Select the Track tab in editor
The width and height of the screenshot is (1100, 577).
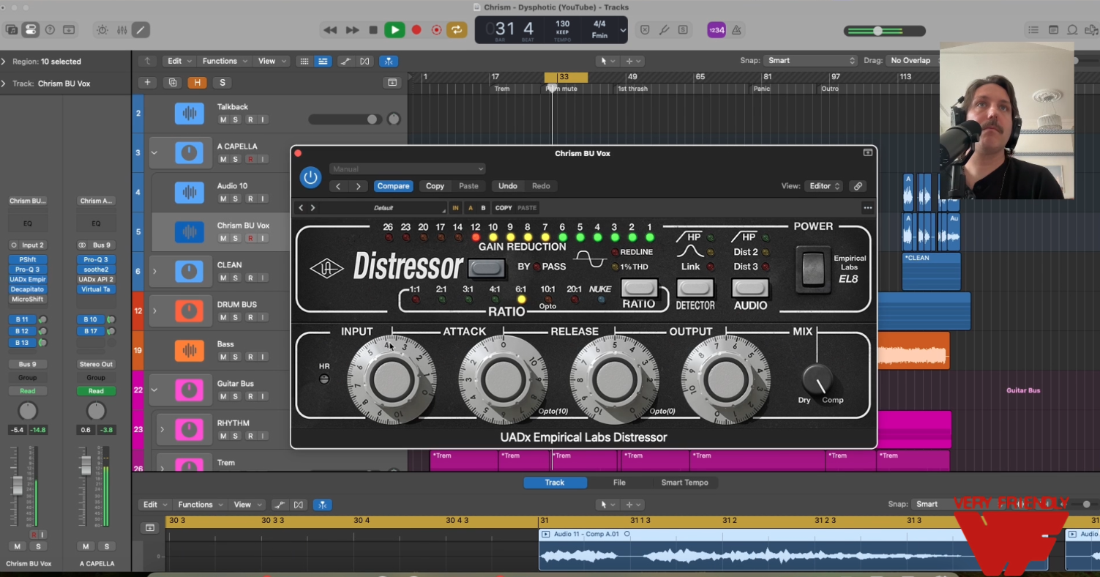coord(555,483)
